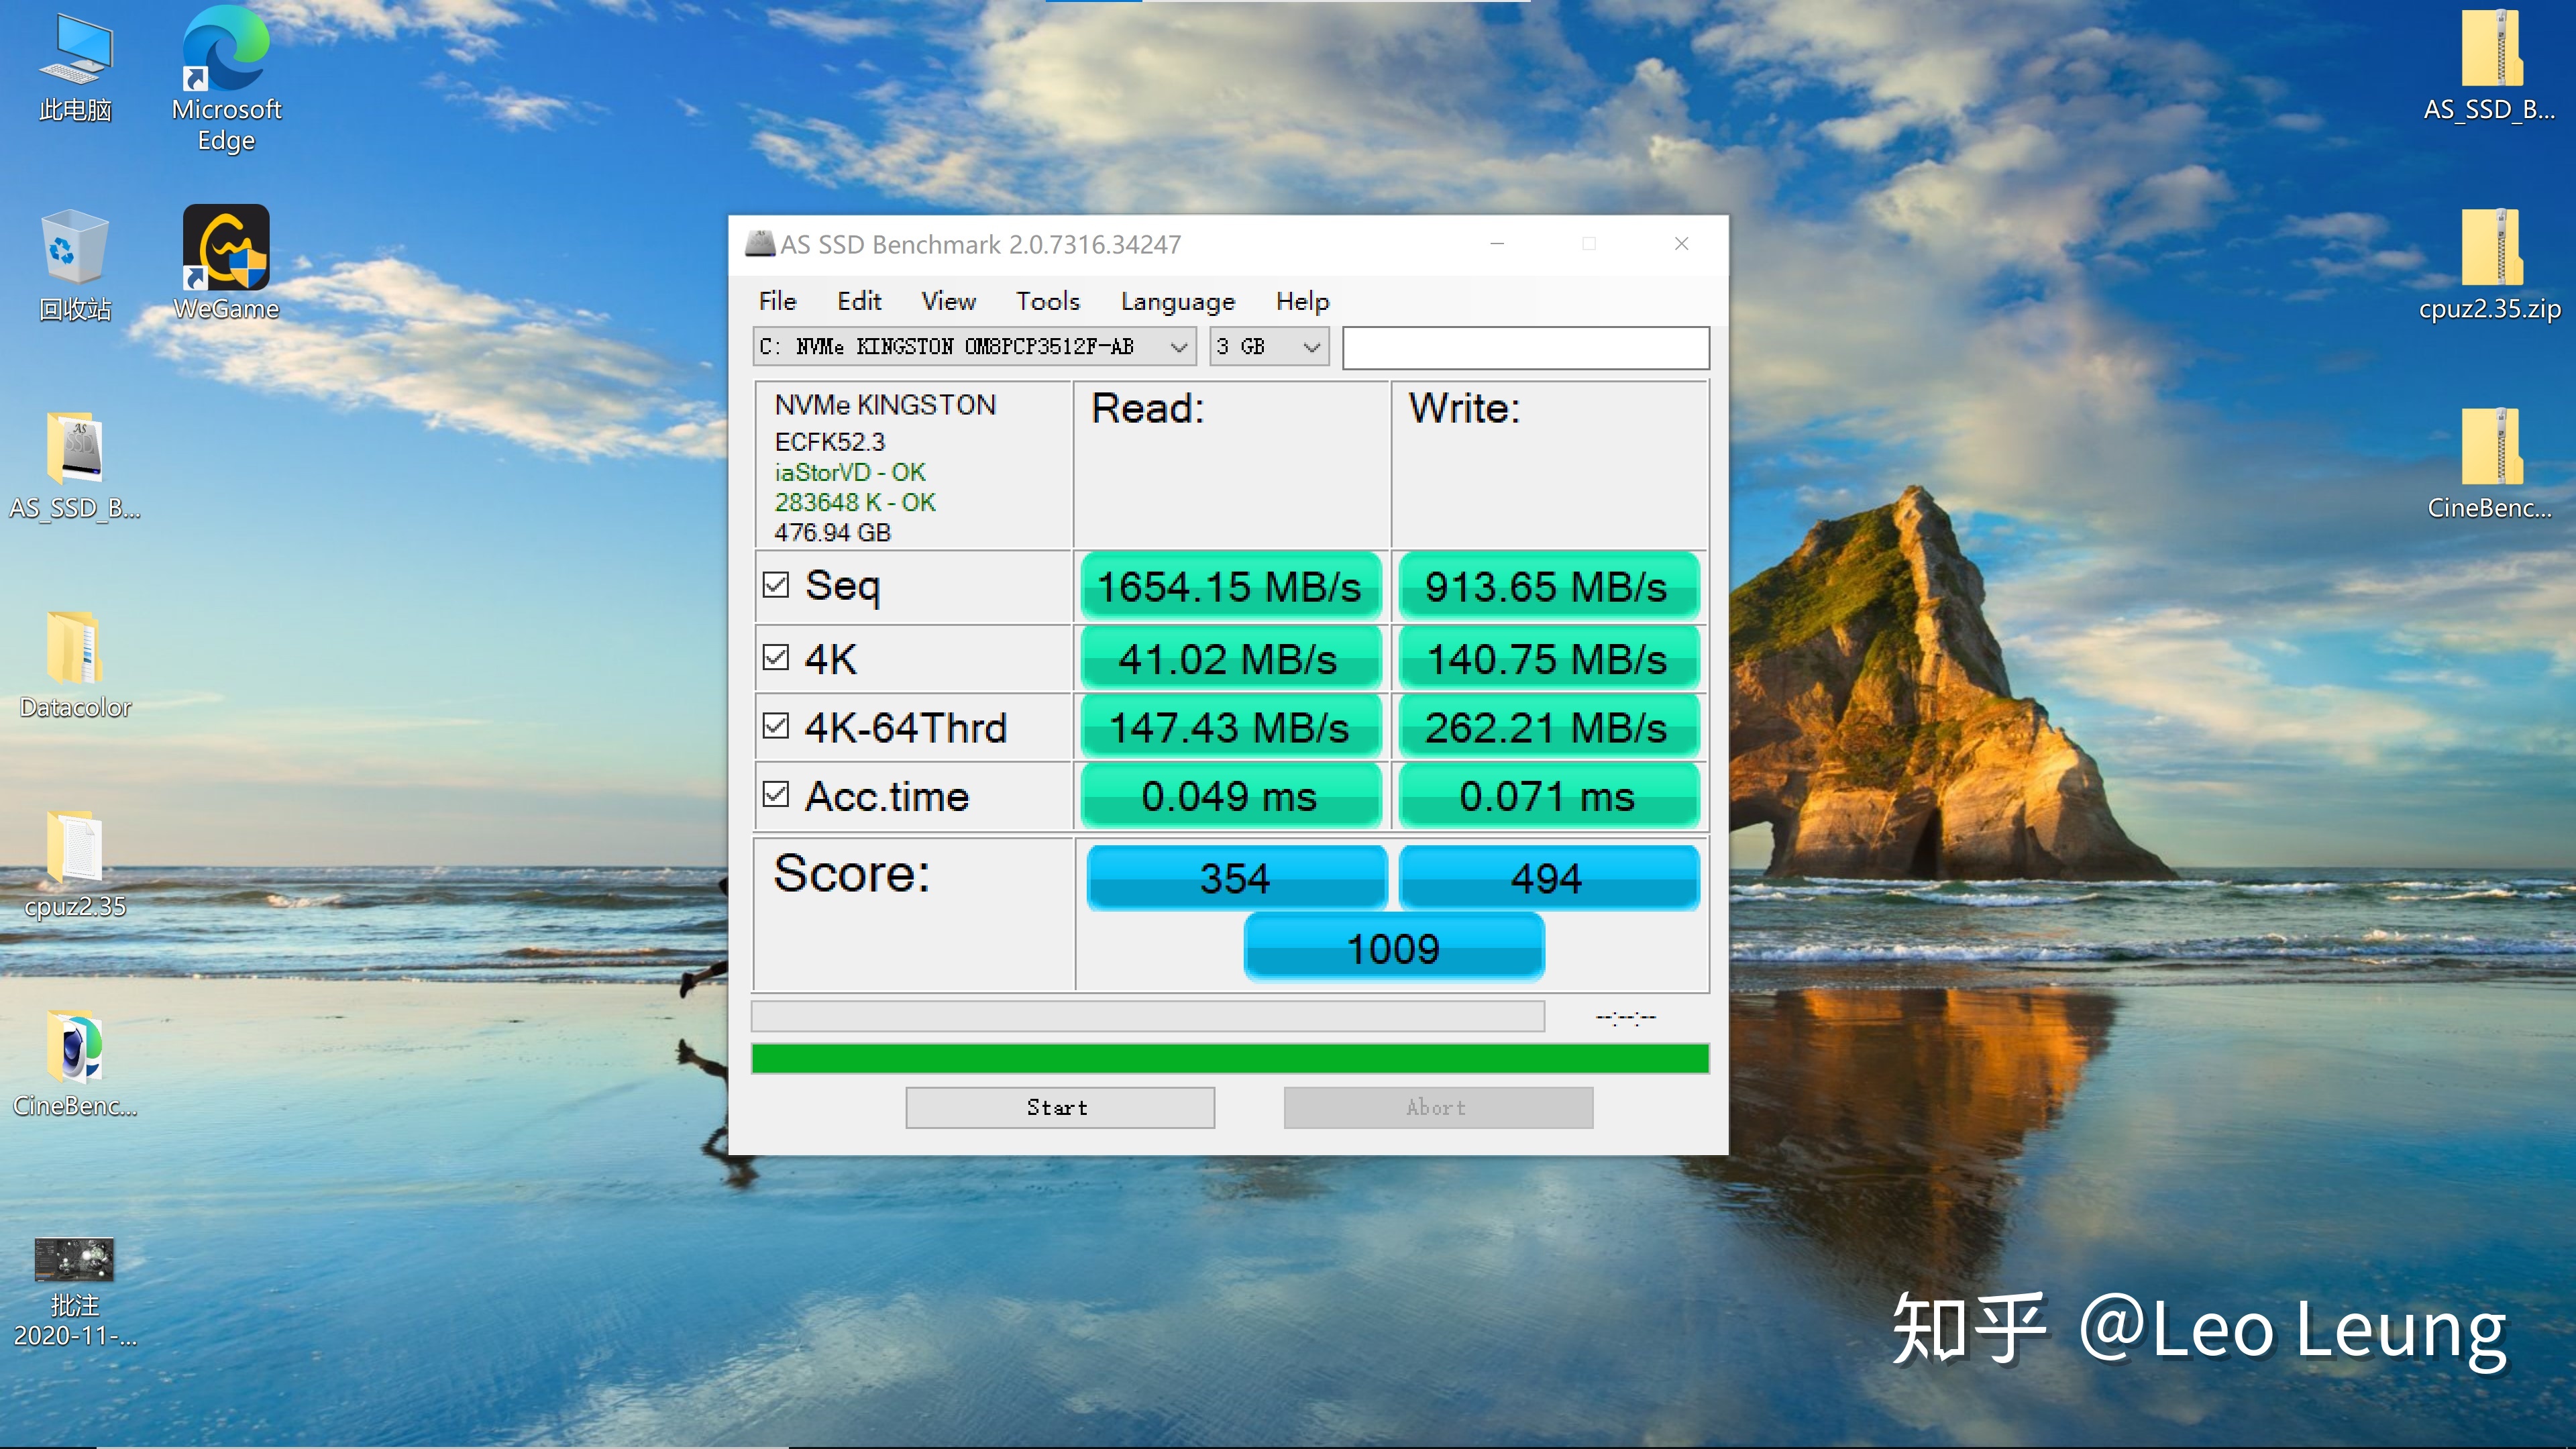Click the Abort button
Screen dimensions: 2576x1449
tap(1438, 1108)
